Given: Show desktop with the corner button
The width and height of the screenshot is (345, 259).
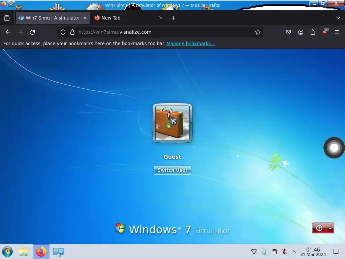Looking at the screenshot, I should click(336, 252).
